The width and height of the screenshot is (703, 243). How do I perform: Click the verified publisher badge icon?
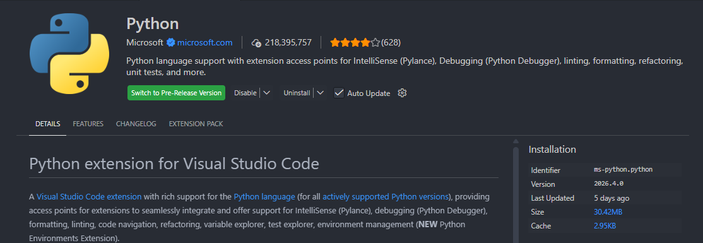tap(170, 42)
